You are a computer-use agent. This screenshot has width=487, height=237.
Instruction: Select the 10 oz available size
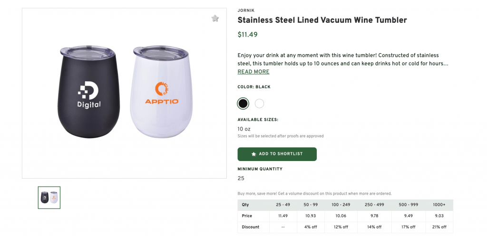coord(244,129)
